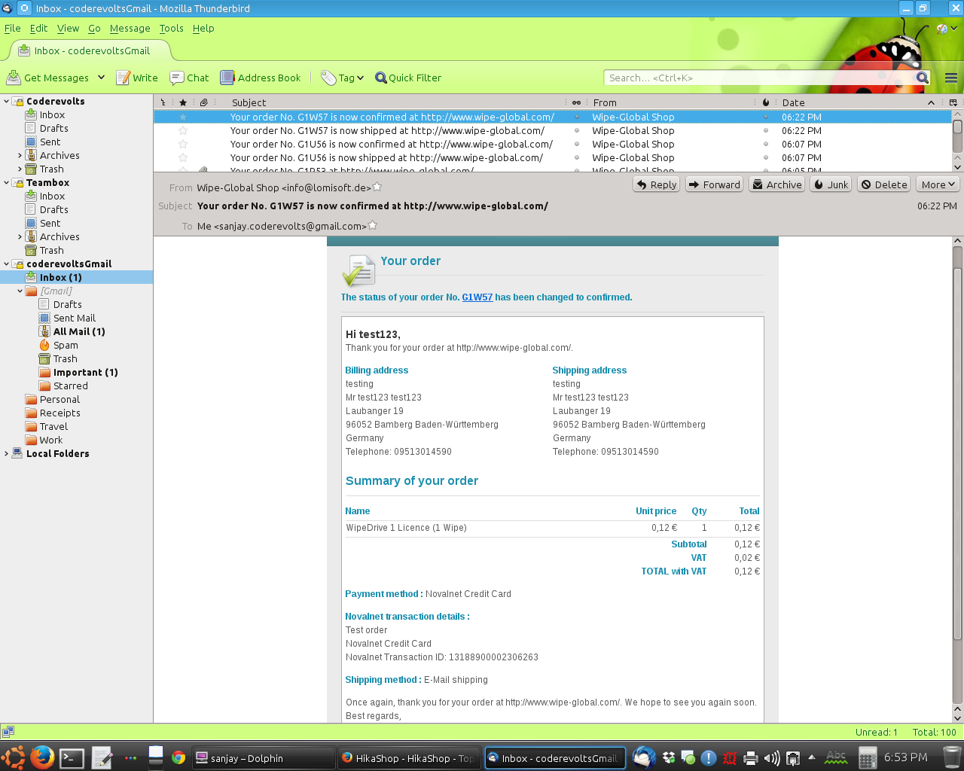Sort by the read status glasses column
This screenshot has width=964, height=771.
[576, 102]
